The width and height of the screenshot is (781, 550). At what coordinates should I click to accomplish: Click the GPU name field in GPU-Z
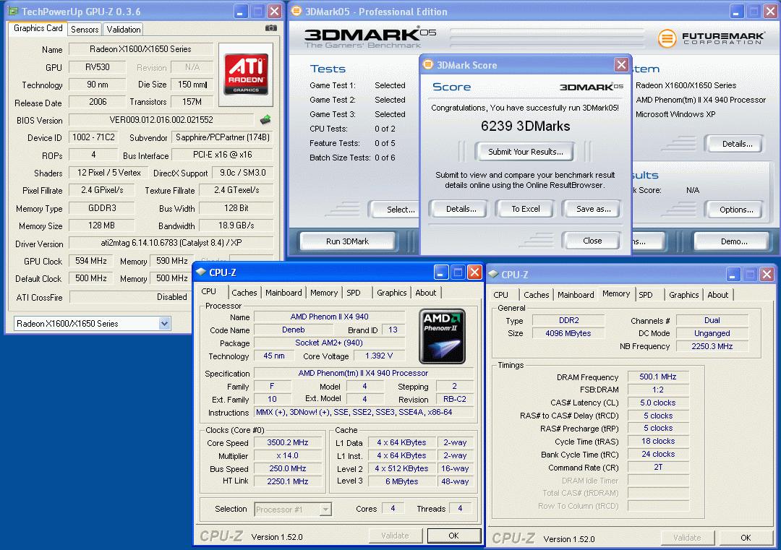click(x=140, y=48)
